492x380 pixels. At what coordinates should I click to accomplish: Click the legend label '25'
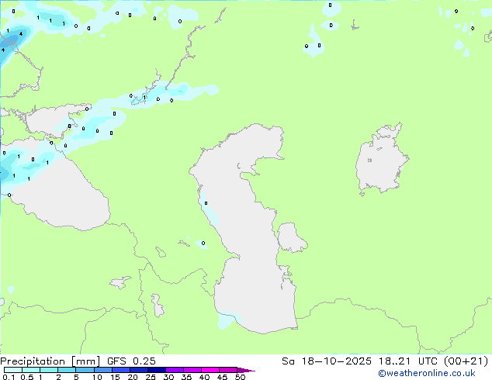pos(151,377)
